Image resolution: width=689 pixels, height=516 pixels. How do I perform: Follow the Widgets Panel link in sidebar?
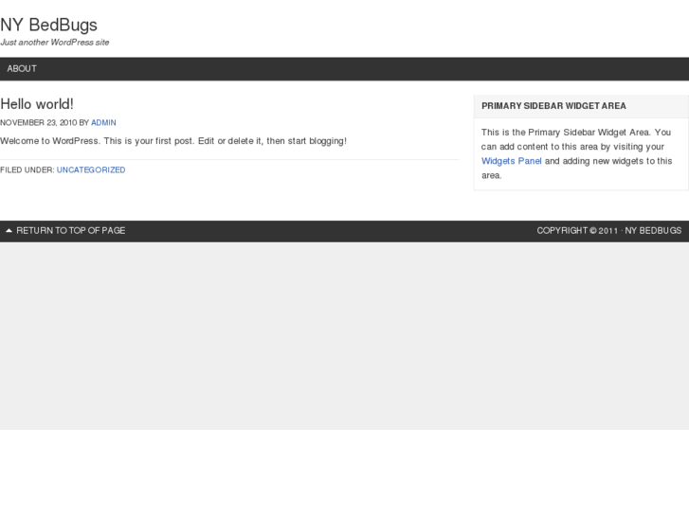click(512, 161)
